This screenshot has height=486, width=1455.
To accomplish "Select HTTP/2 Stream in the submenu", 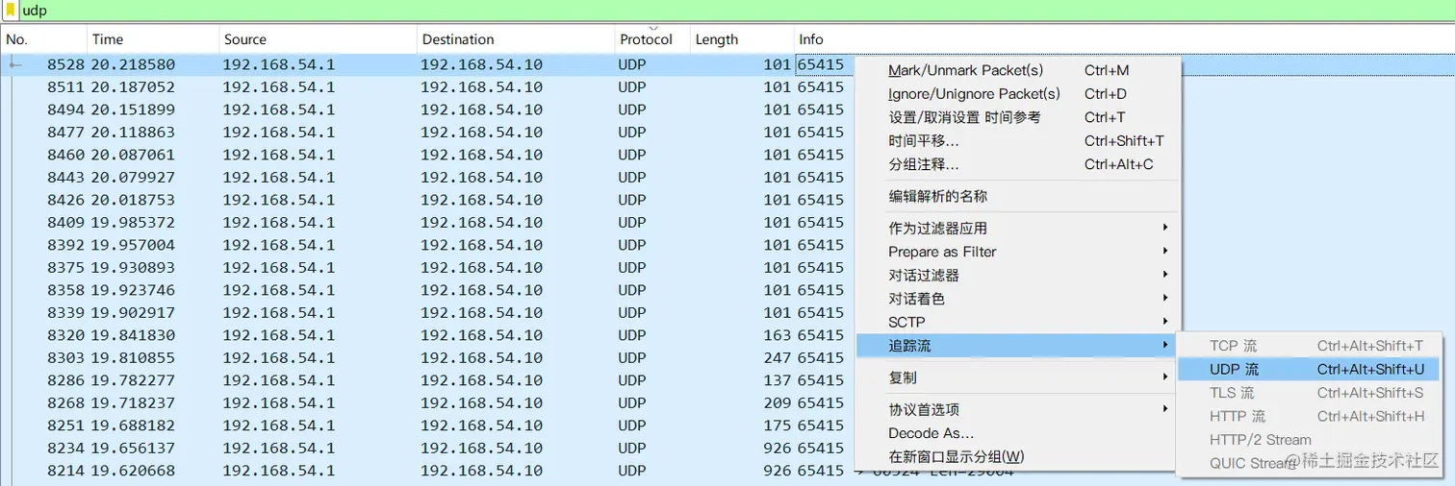I will (1309, 440).
